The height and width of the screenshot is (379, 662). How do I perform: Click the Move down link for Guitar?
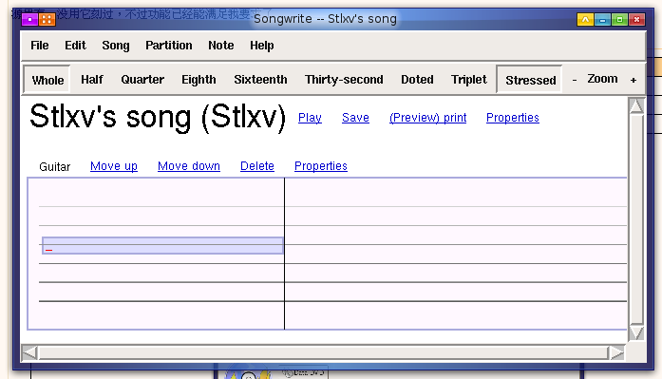[x=189, y=166]
